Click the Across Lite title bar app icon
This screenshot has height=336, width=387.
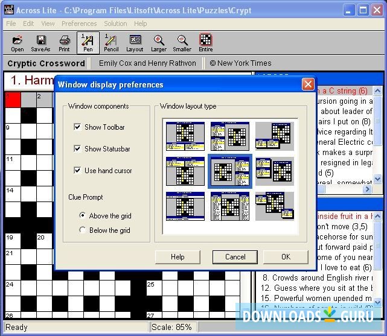tap(9, 10)
